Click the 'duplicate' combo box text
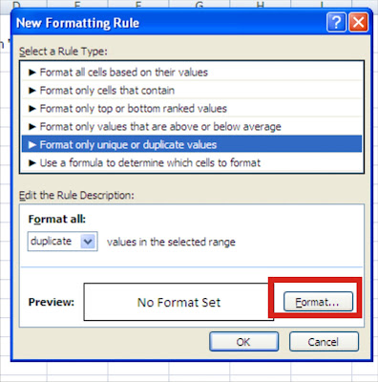378x382 pixels. pos(51,242)
